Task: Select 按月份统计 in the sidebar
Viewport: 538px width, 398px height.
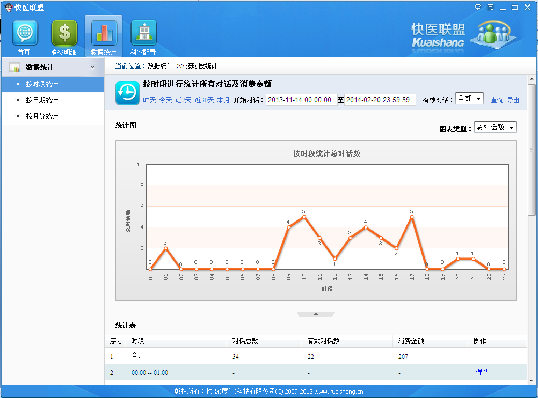Action: pos(42,116)
